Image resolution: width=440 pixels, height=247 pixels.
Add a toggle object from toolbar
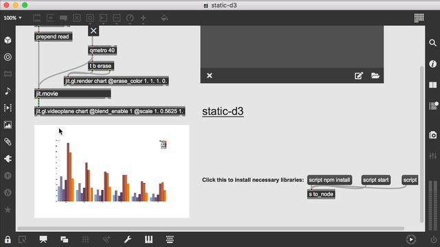(76, 19)
